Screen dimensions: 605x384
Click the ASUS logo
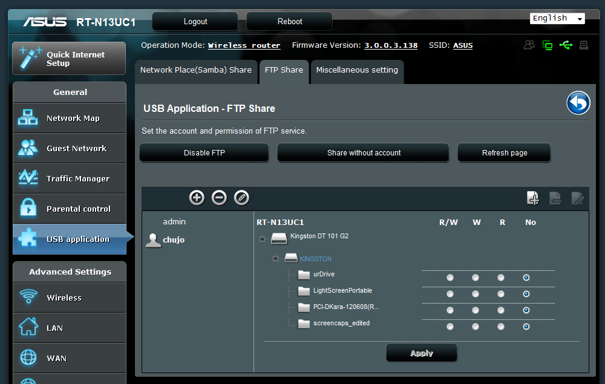[x=45, y=22]
